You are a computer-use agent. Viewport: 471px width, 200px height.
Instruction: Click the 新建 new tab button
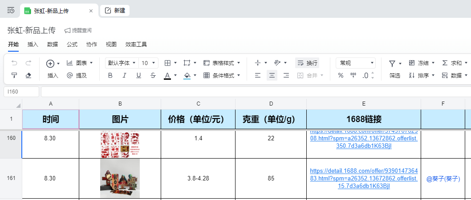click(x=115, y=11)
